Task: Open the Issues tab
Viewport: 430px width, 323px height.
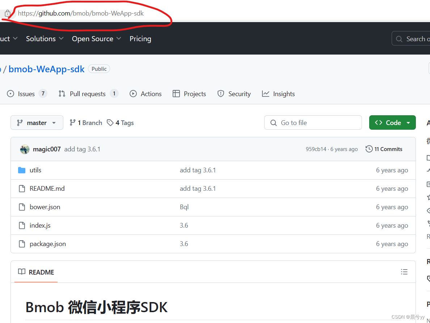Action: 26,94
